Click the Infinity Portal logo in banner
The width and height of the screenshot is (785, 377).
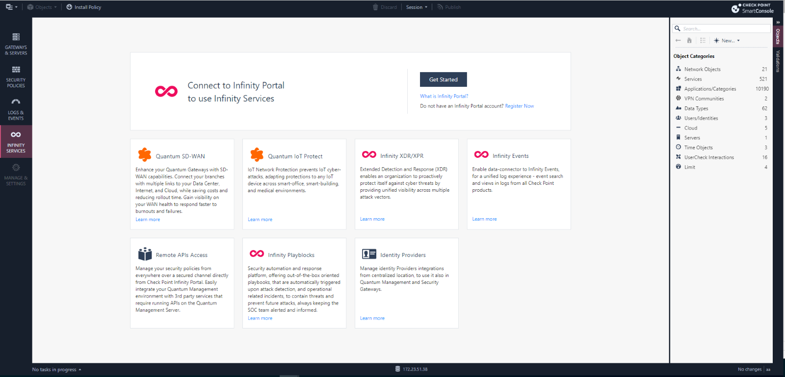pyautogui.click(x=166, y=91)
